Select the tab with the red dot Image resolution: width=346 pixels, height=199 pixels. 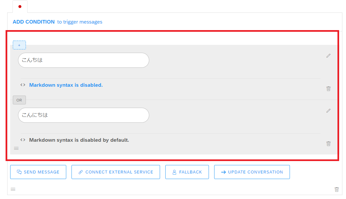click(x=20, y=7)
